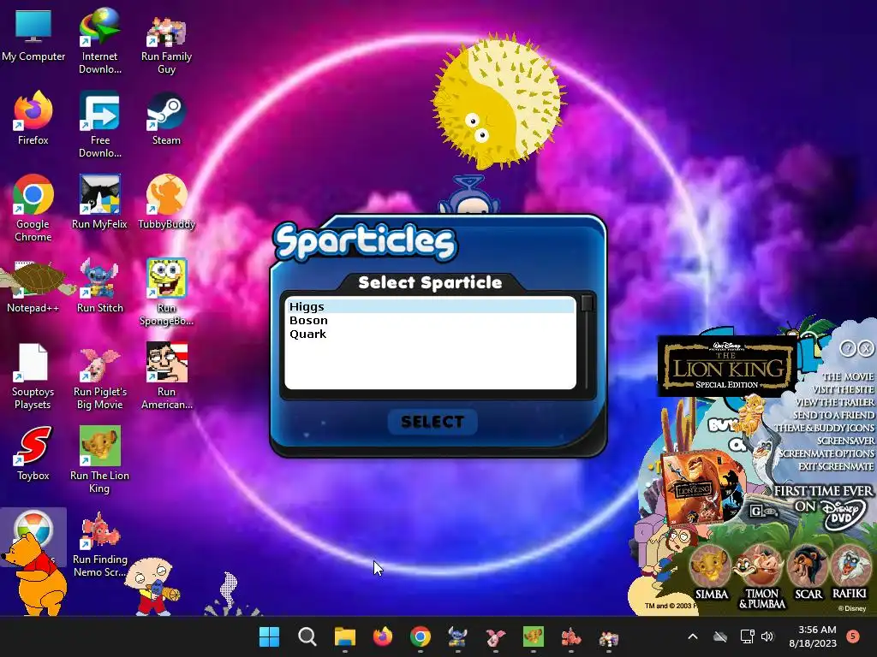
Task: Open Firefox from the taskbar
Action: [x=383, y=636]
